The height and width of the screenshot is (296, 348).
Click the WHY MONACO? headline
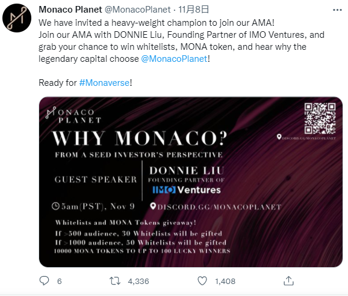tap(140, 138)
